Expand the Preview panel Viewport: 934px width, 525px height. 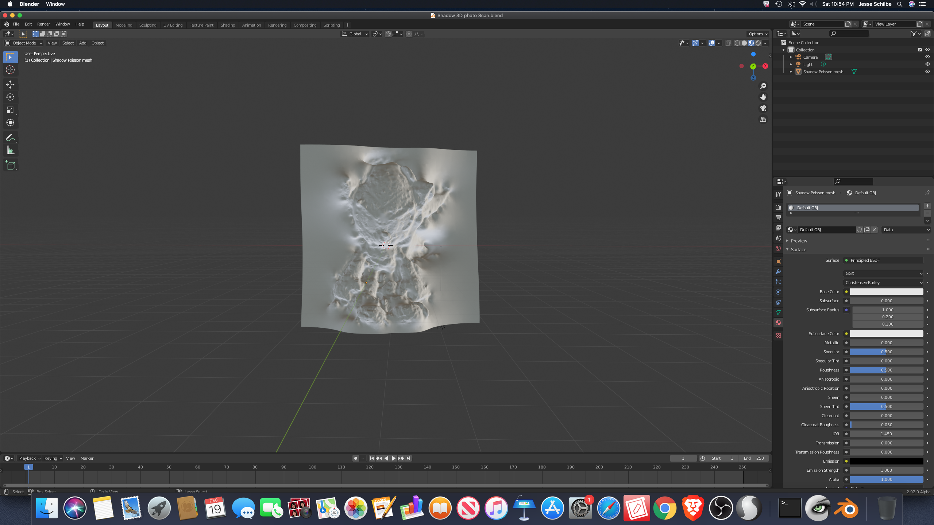click(x=799, y=241)
